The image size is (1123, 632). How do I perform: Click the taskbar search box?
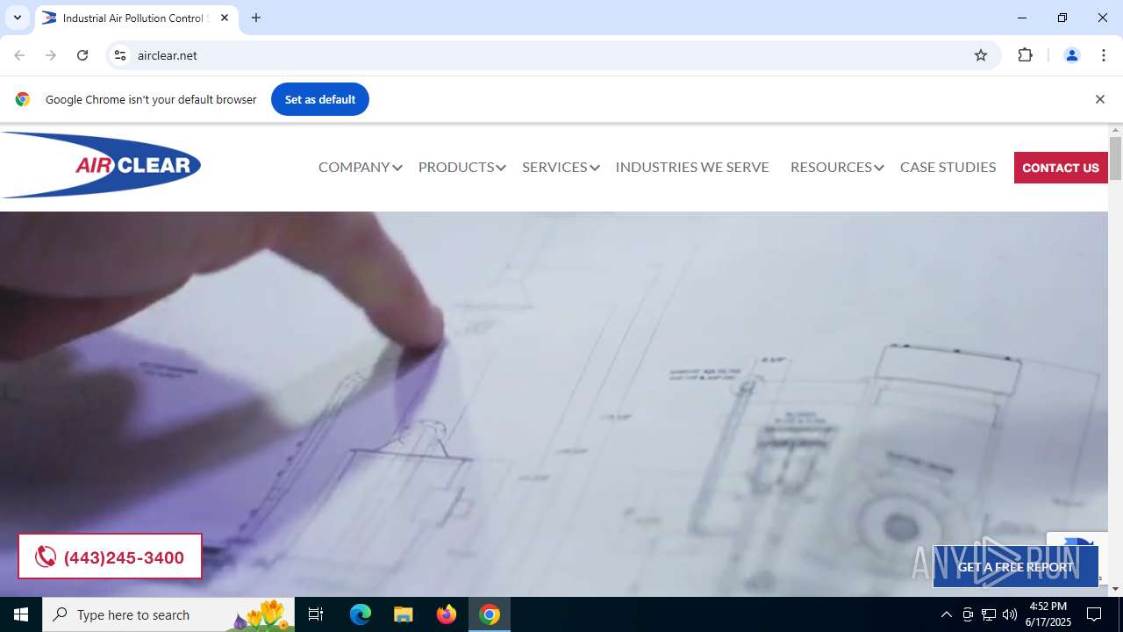point(168,614)
